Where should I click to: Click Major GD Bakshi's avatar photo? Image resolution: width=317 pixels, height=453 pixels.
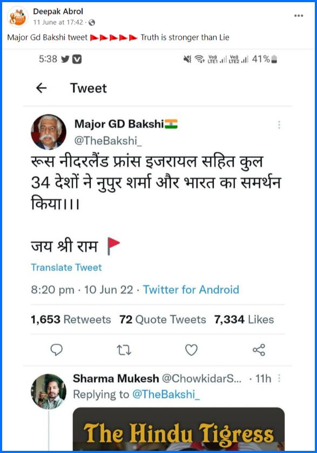49,132
